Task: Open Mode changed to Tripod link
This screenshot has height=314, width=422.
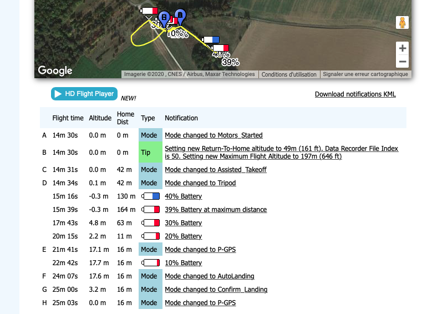Action: (x=200, y=183)
